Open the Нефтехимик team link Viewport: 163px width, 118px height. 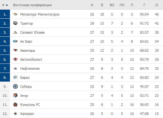pos(30,68)
